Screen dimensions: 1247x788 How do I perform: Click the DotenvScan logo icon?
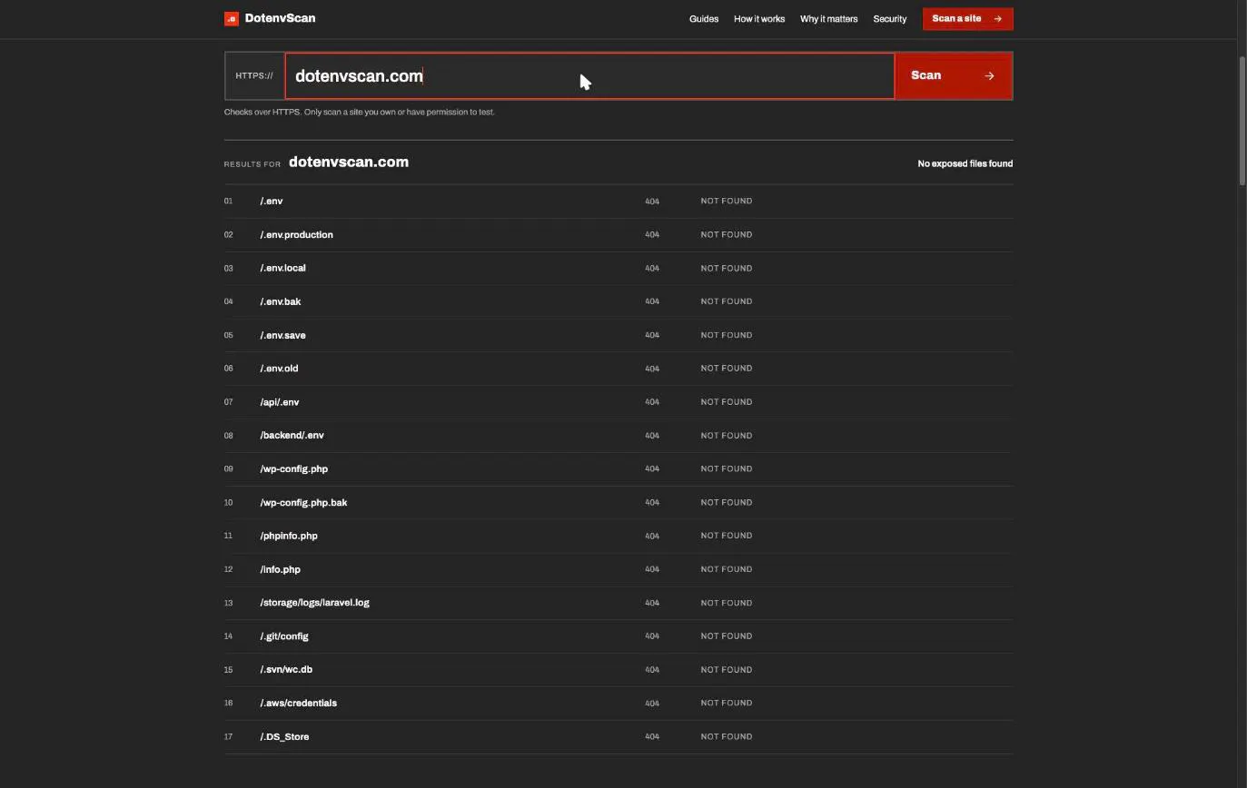tap(232, 18)
